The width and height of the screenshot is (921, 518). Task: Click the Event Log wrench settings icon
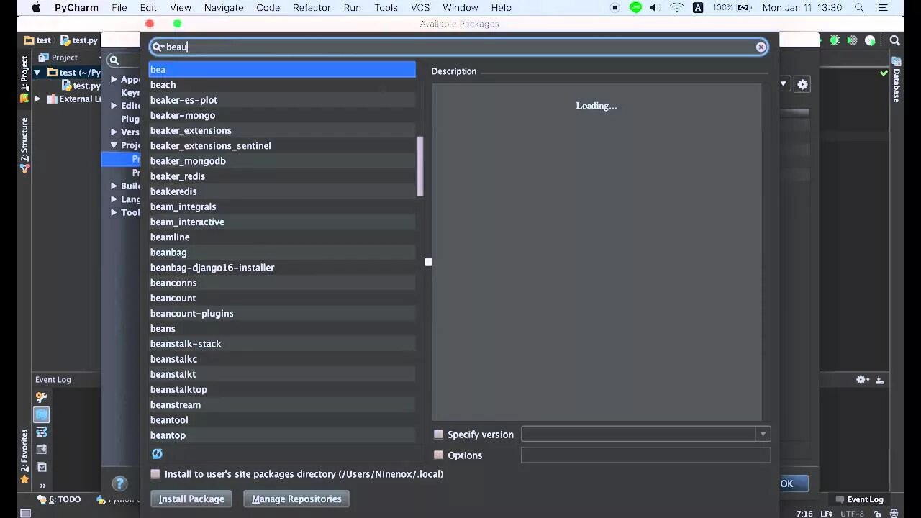42,397
